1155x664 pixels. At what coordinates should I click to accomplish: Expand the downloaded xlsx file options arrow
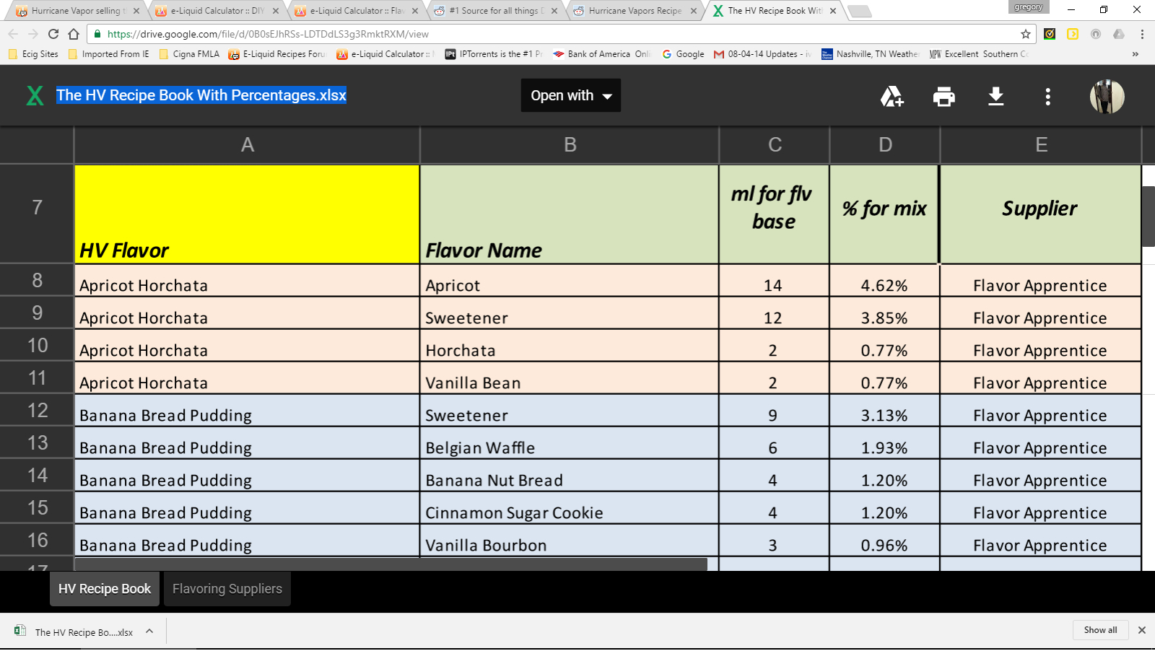149,631
